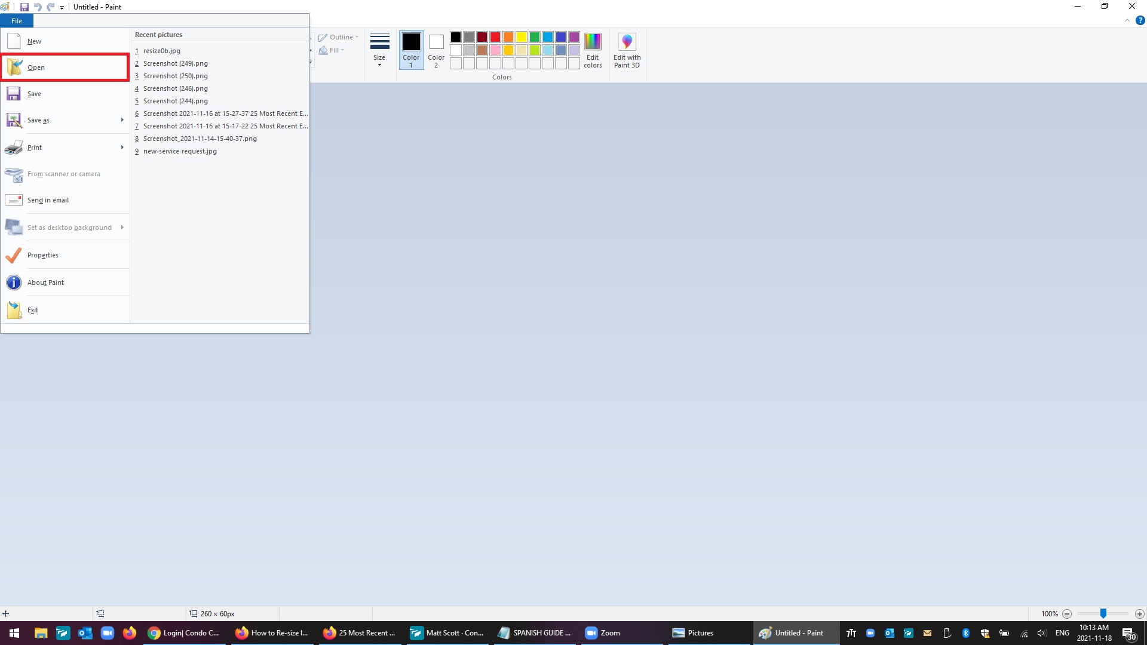Click the zoom slider handle
Screen dimensions: 1147x645
tap(1103, 614)
